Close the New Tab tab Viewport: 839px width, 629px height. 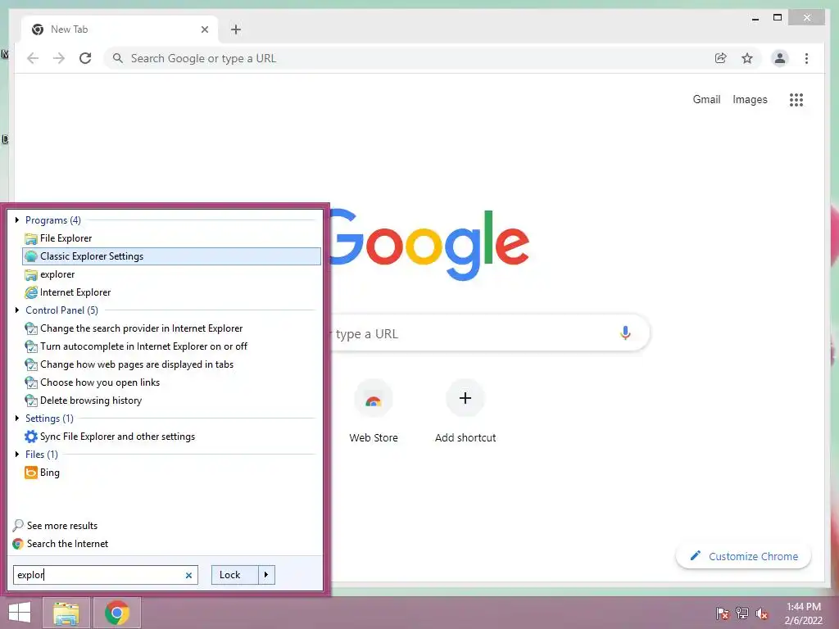click(x=204, y=29)
